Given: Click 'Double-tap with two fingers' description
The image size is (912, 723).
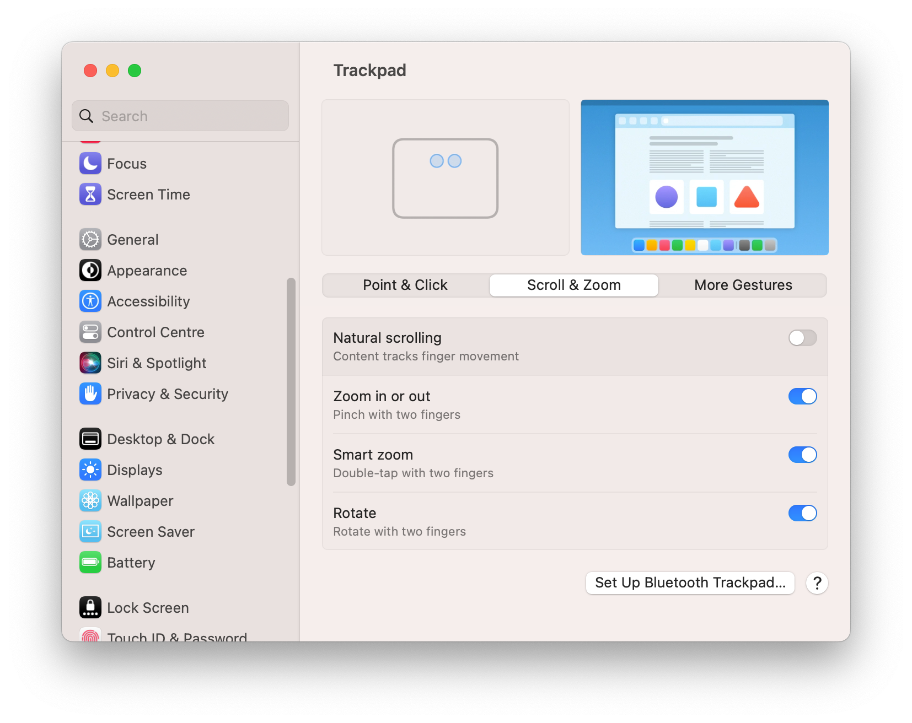Looking at the screenshot, I should [x=413, y=473].
